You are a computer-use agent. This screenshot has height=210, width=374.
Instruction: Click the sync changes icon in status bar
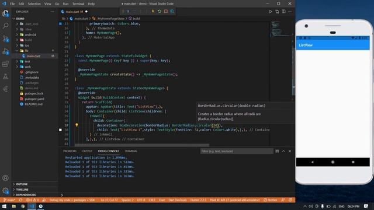[21, 200]
